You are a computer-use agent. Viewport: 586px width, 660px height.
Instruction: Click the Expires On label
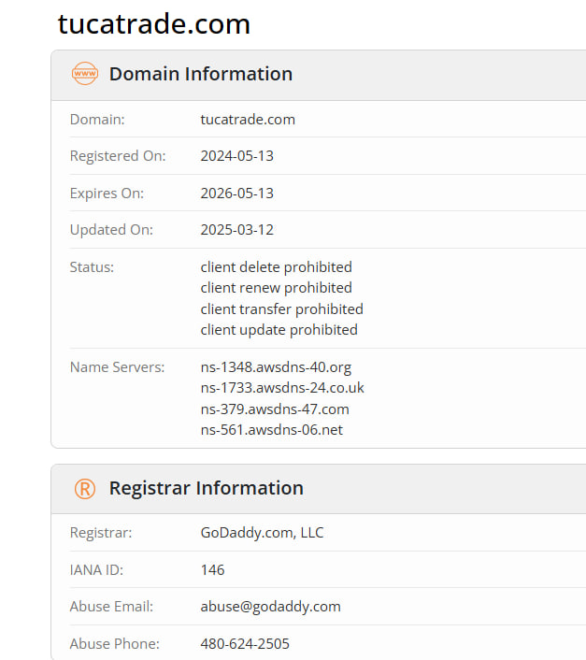click(x=107, y=194)
